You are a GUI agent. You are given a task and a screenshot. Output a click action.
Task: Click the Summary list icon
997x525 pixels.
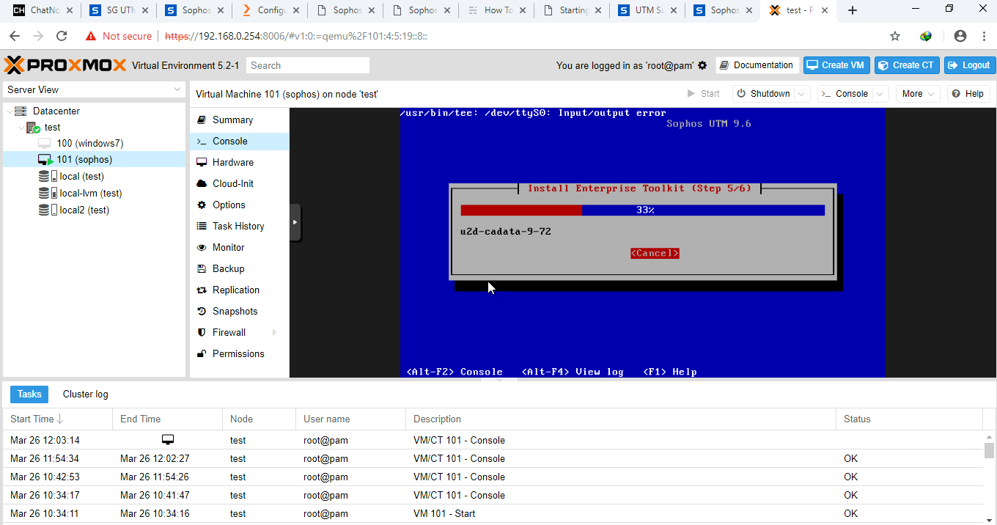tap(202, 120)
